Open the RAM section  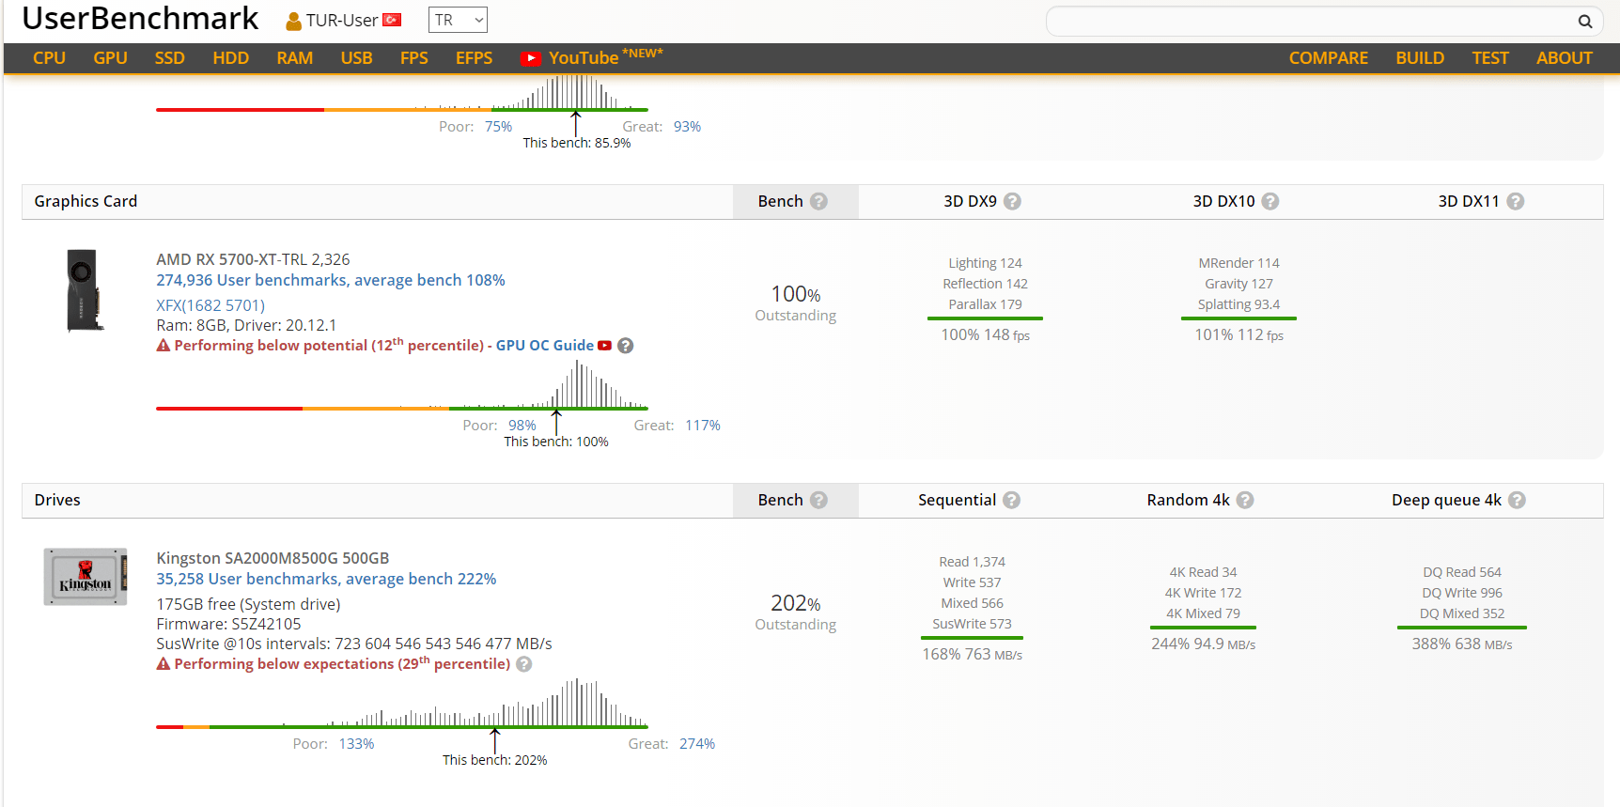[x=295, y=58]
